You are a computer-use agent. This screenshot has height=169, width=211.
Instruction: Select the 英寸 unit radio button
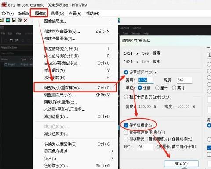tap(174, 88)
